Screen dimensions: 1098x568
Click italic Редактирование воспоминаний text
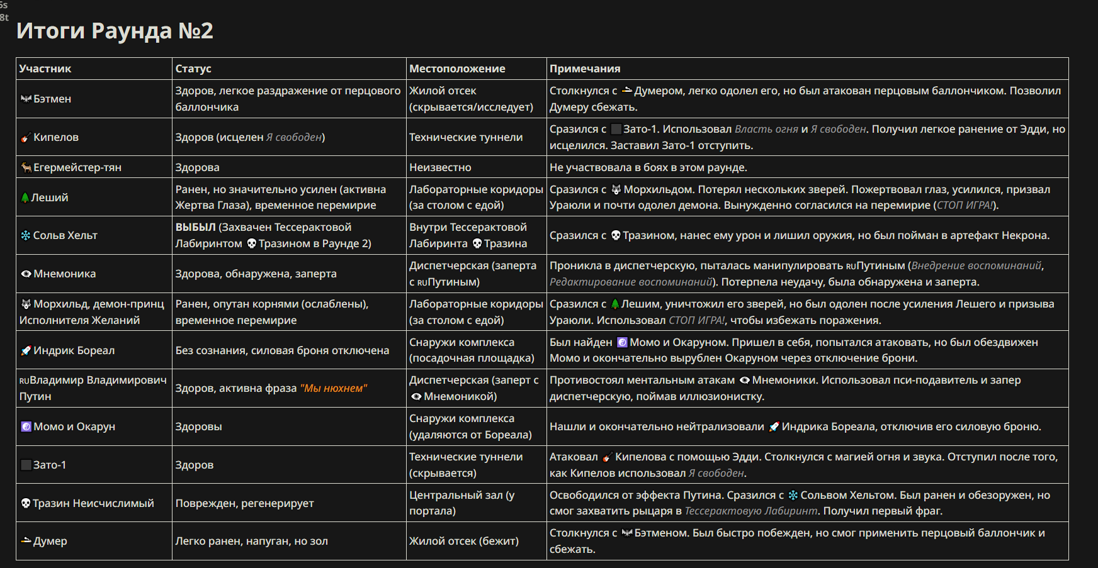pos(631,282)
